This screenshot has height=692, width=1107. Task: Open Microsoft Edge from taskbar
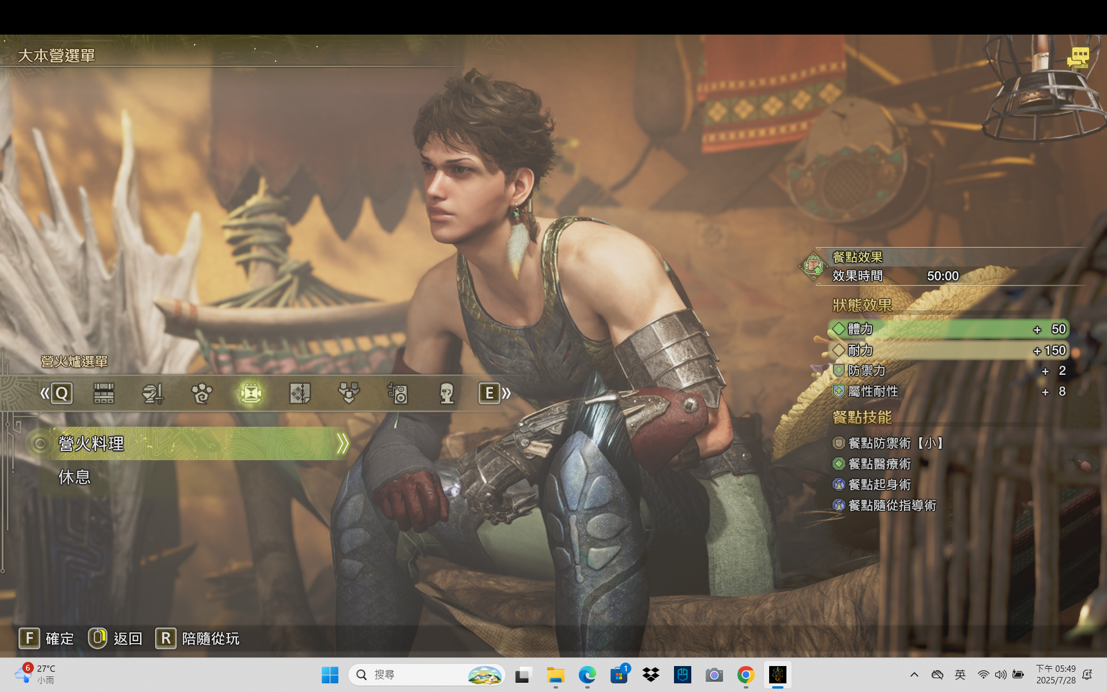pos(587,675)
